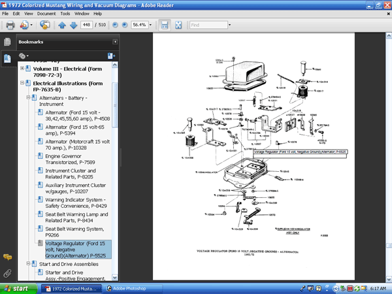This screenshot has height=294, width=392.
Task: Go to previous page arrow
Action: coord(62,25)
